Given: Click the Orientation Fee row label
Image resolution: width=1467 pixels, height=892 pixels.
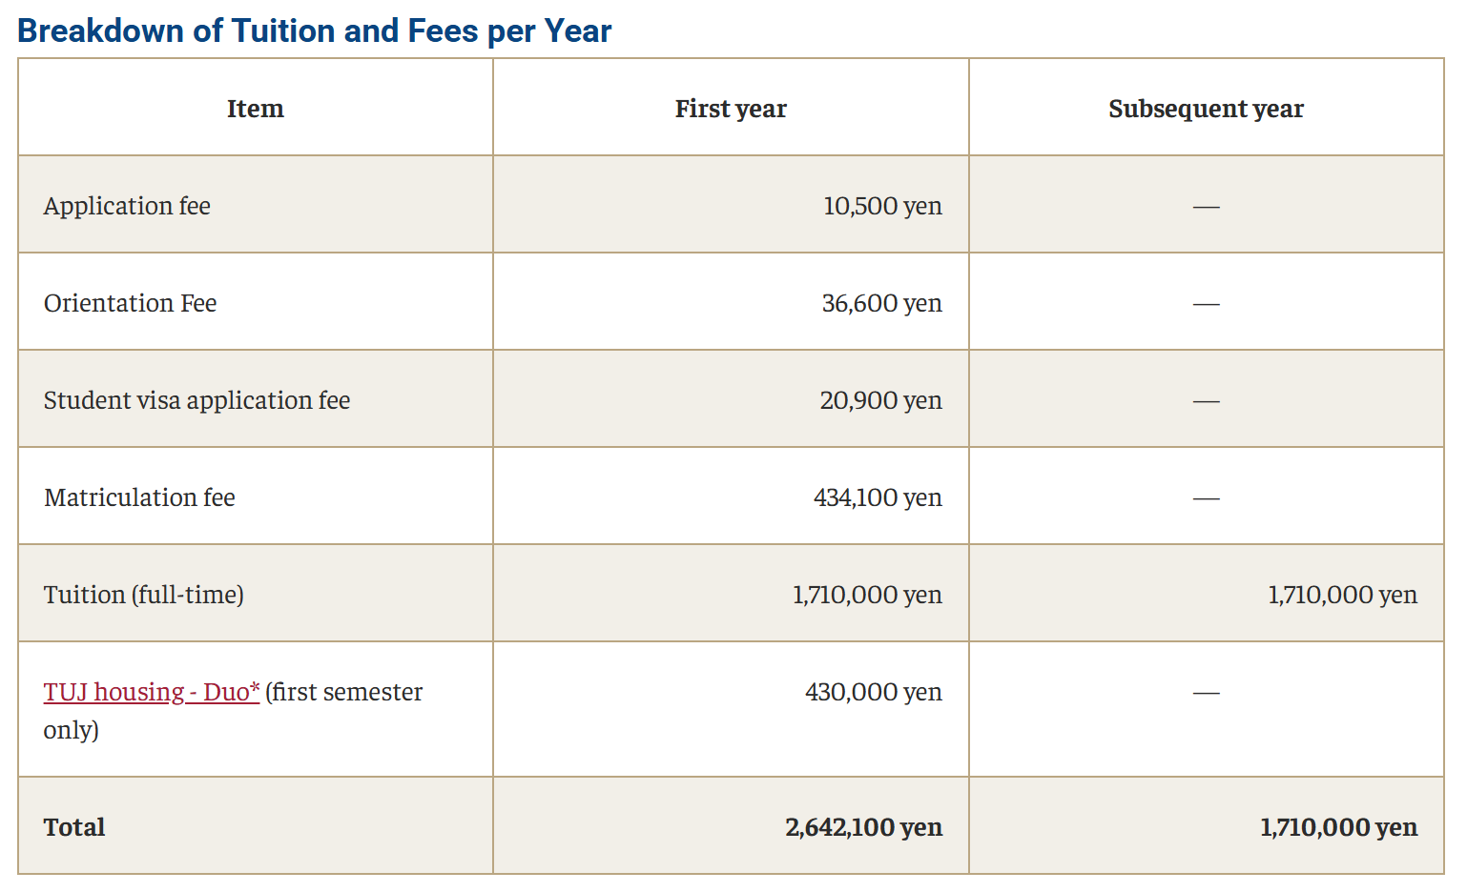Looking at the screenshot, I should click(131, 303).
